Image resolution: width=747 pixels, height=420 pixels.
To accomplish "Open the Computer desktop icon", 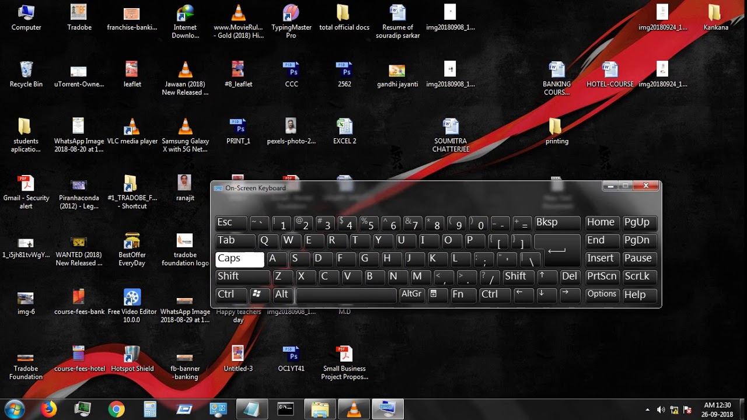I will pos(26,17).
